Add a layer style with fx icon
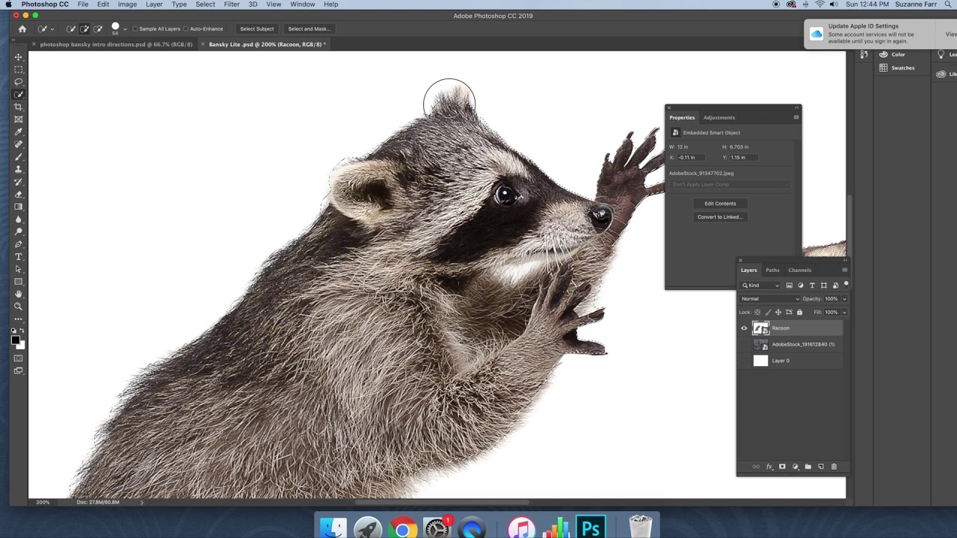957x538 pixels. click(x=769, y=467)
